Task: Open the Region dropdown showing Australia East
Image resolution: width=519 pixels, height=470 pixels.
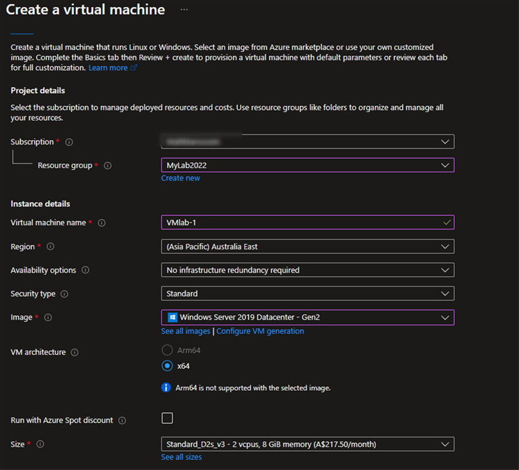Action: [x=308, y=246]
